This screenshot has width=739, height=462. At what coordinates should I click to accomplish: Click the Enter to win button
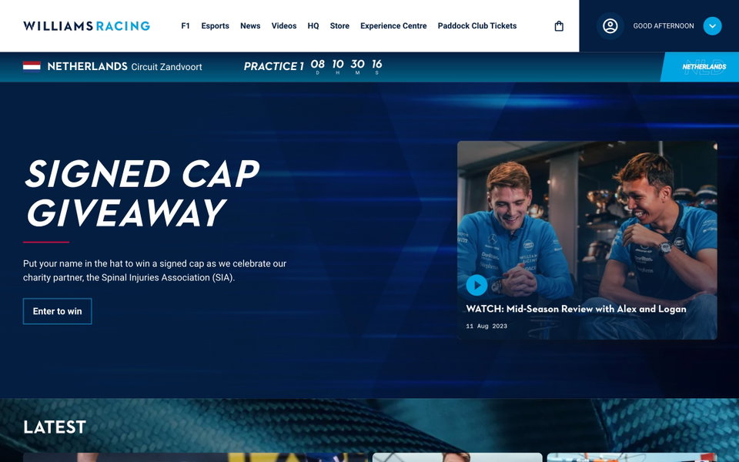click(58, 311)
